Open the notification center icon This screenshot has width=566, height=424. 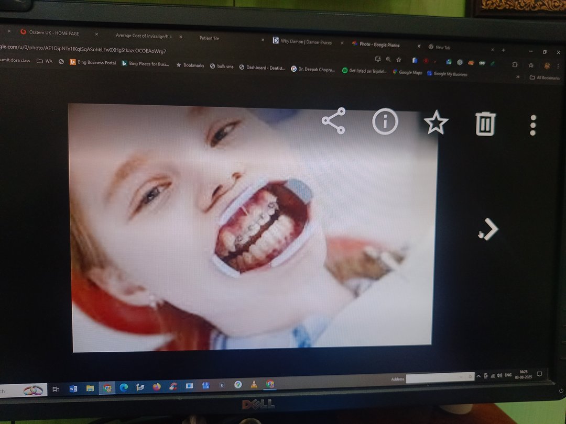coord(539,374)
